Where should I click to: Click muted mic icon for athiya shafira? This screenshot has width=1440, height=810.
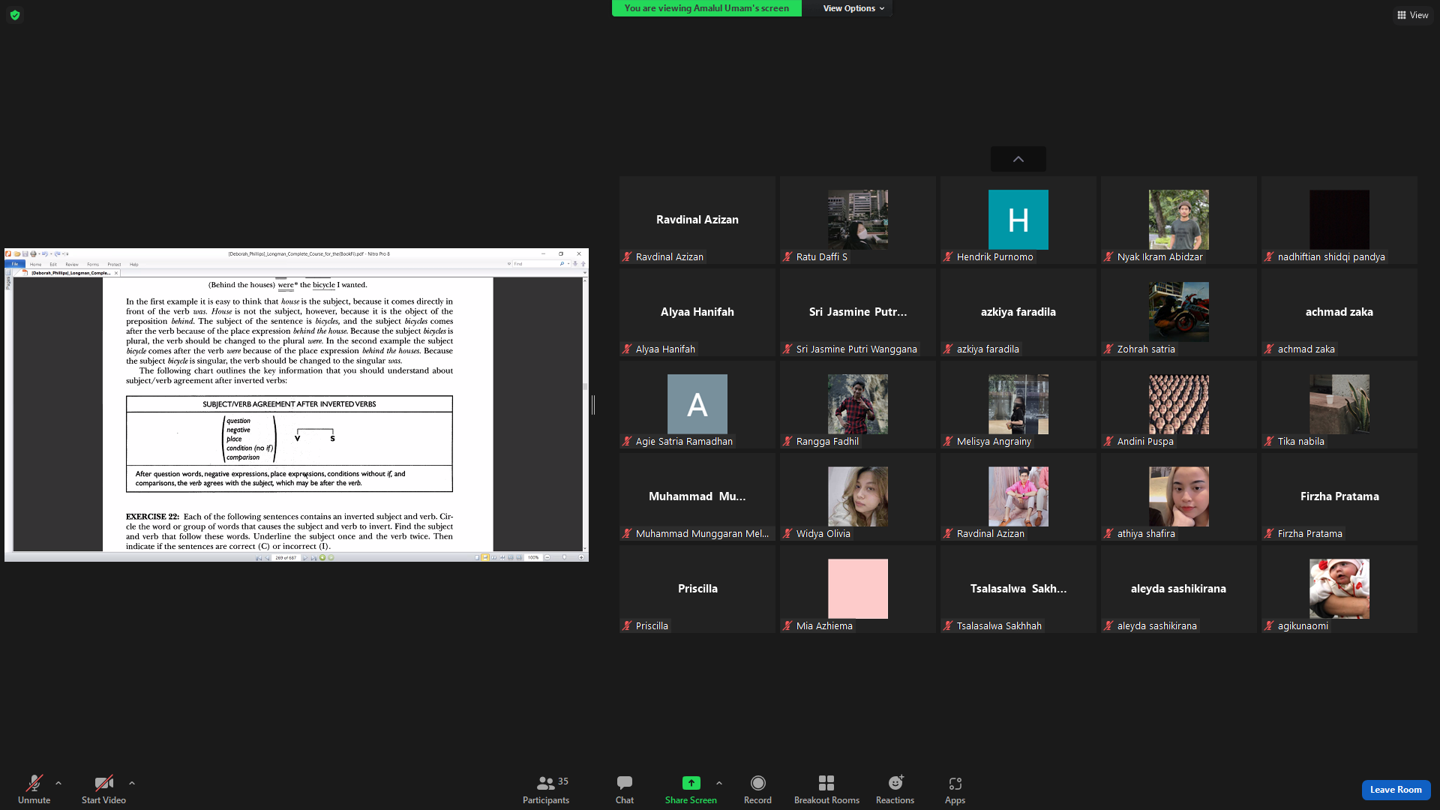[x=1108, y=533]
